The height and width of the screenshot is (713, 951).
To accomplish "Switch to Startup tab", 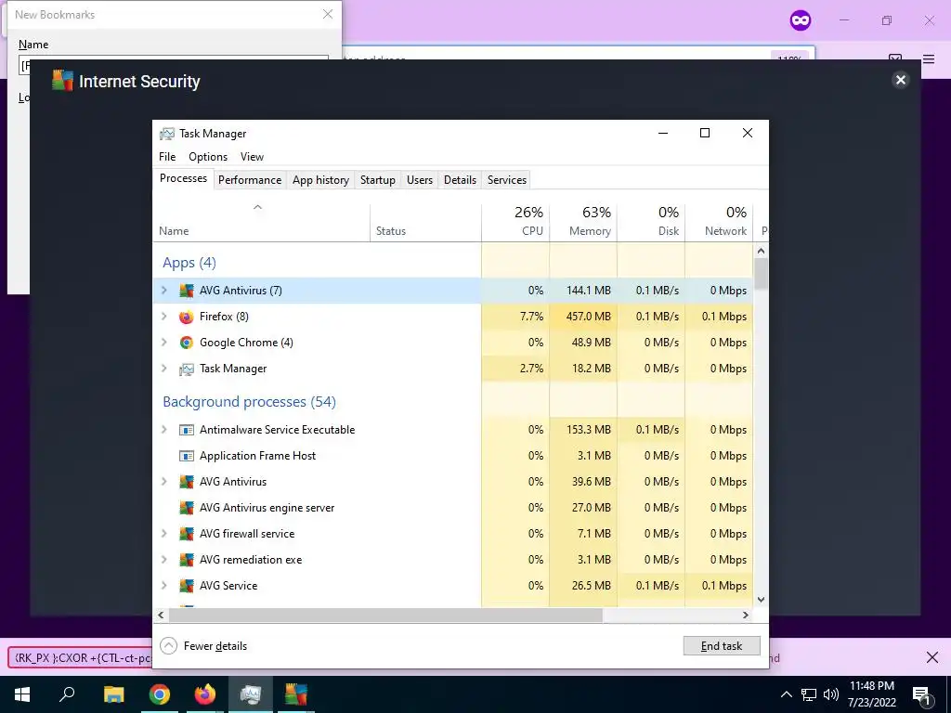I will [377, 180].
